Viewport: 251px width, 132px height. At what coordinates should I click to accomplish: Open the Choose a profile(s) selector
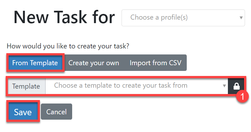tap(183, 18)
